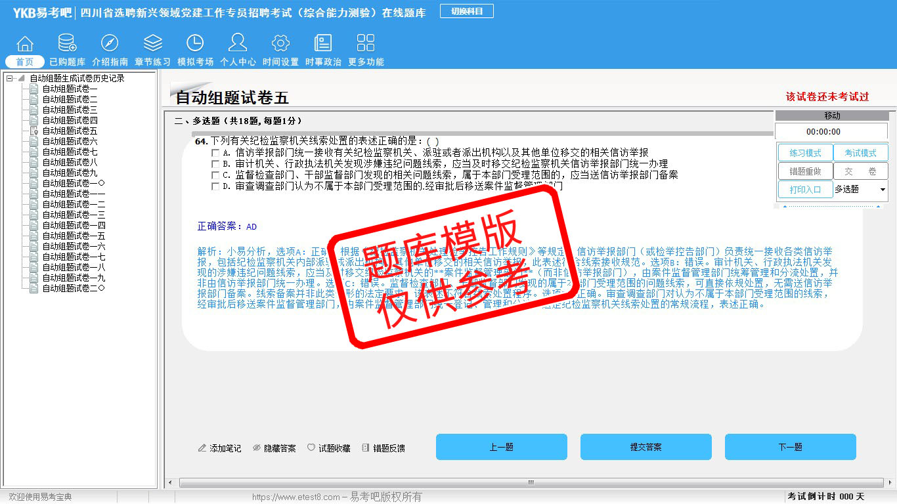Image resolution: width=897 pixels, height=504 pixels.
Task: Click the document icon beside 自动组题试卷九
Action: click(34, 173)
